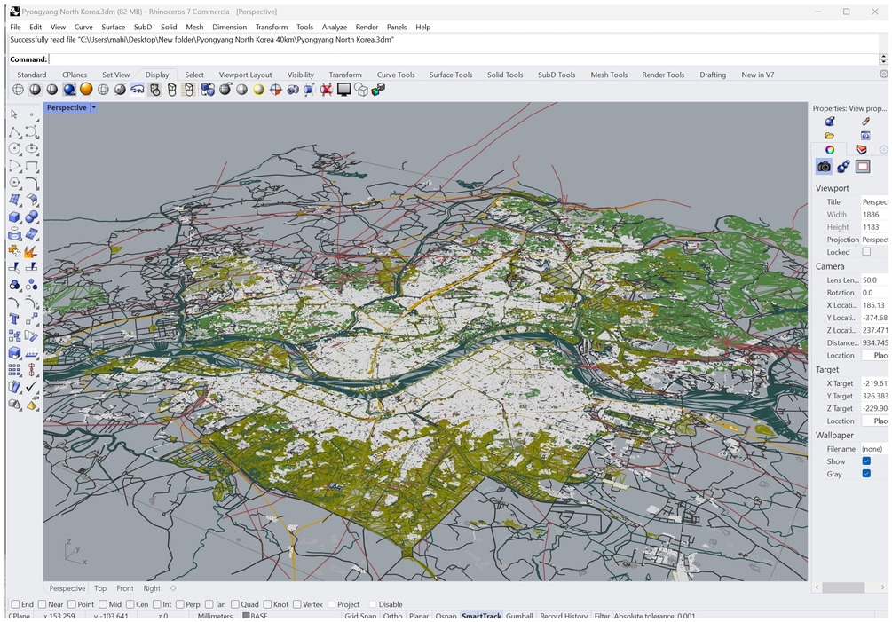The image size is (892, 622).
Task: Expand the command history dropdown arrow
Action: point(883,59)
